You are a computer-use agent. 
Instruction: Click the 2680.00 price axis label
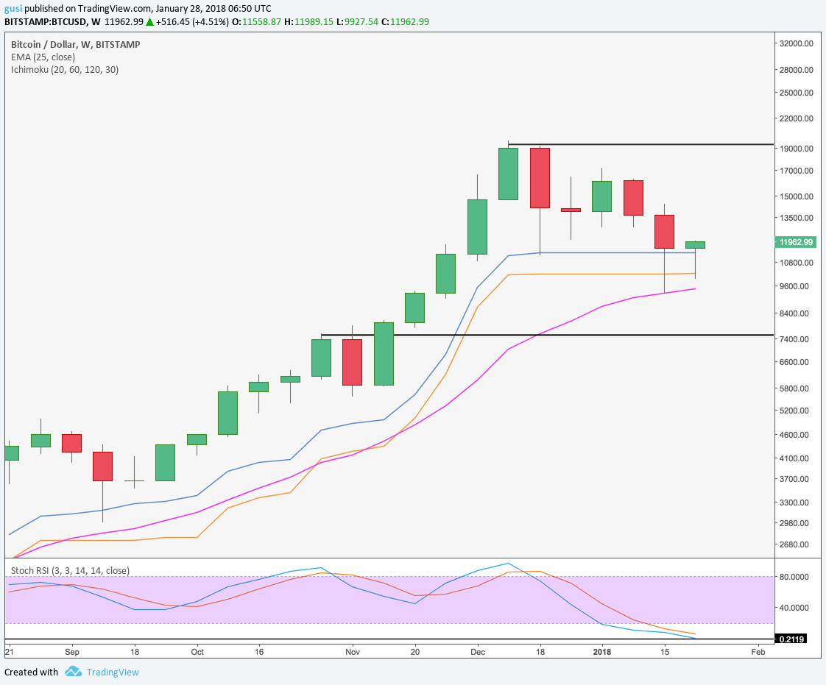[x=794, y=544]
